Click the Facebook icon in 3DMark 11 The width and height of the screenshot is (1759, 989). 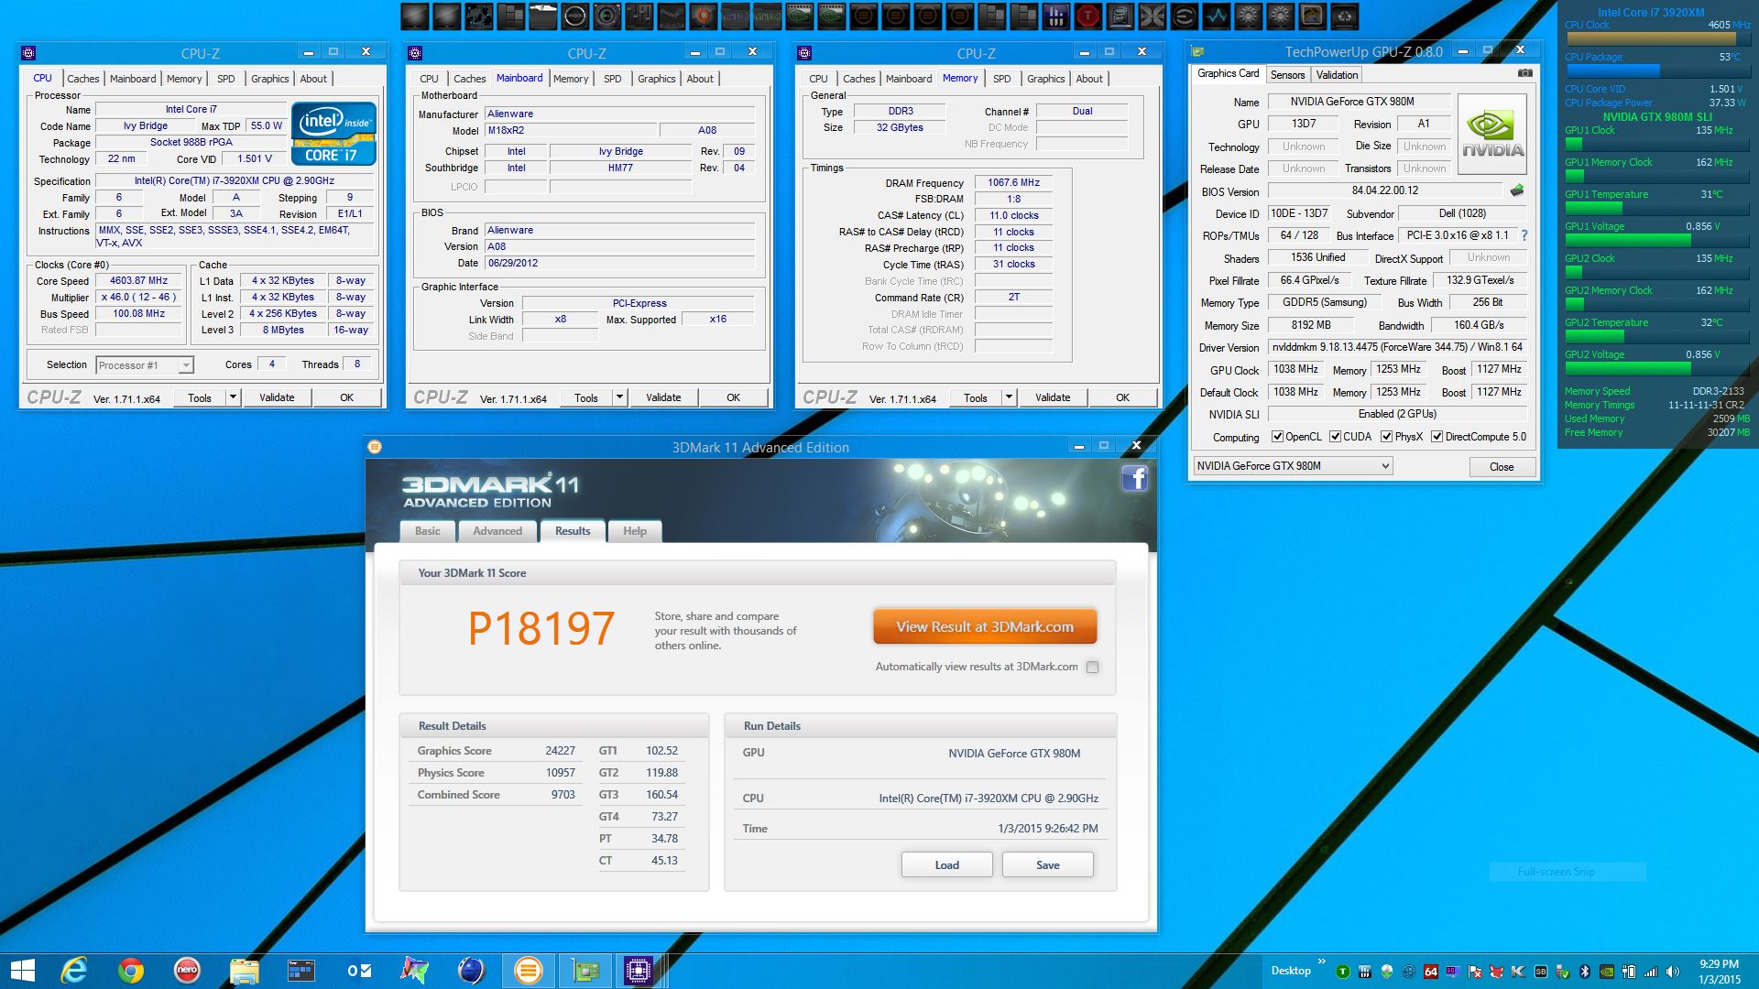tap(1134, 478)
